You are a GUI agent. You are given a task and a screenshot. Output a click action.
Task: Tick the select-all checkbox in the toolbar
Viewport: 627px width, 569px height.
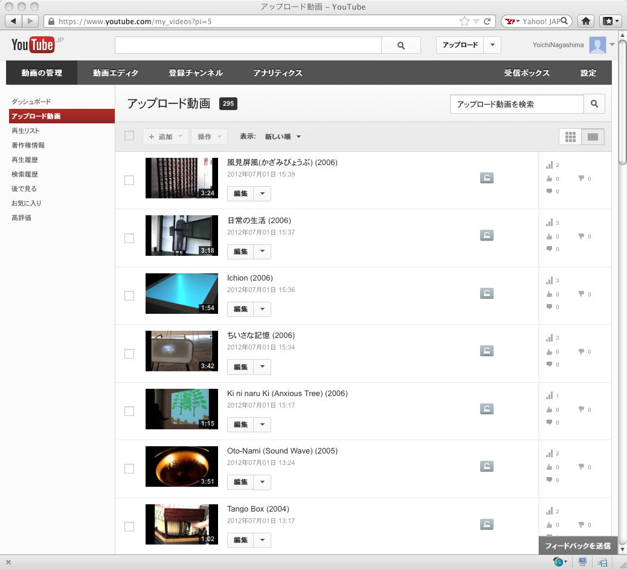pyautogui.click(x=129, y=135)
